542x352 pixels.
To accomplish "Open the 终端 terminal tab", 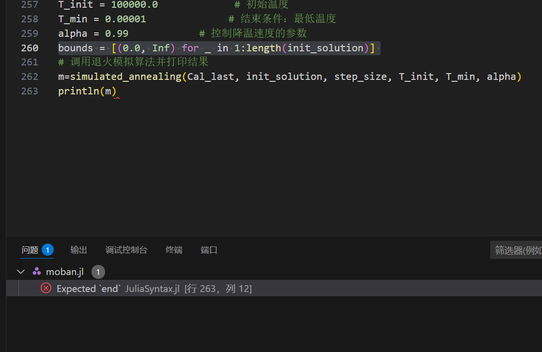I will click(174, 250).
